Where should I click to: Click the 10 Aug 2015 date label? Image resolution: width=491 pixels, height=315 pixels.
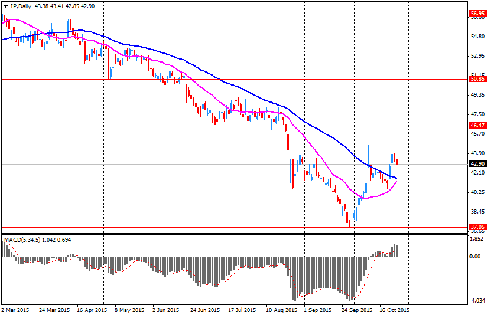click(282, 310)
